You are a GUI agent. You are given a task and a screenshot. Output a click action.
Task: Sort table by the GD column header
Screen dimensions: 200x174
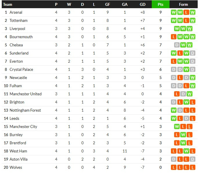[x=142, y=4]
